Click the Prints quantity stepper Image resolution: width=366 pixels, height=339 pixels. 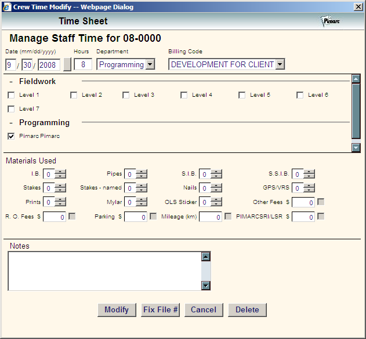[x=60, y=202]
